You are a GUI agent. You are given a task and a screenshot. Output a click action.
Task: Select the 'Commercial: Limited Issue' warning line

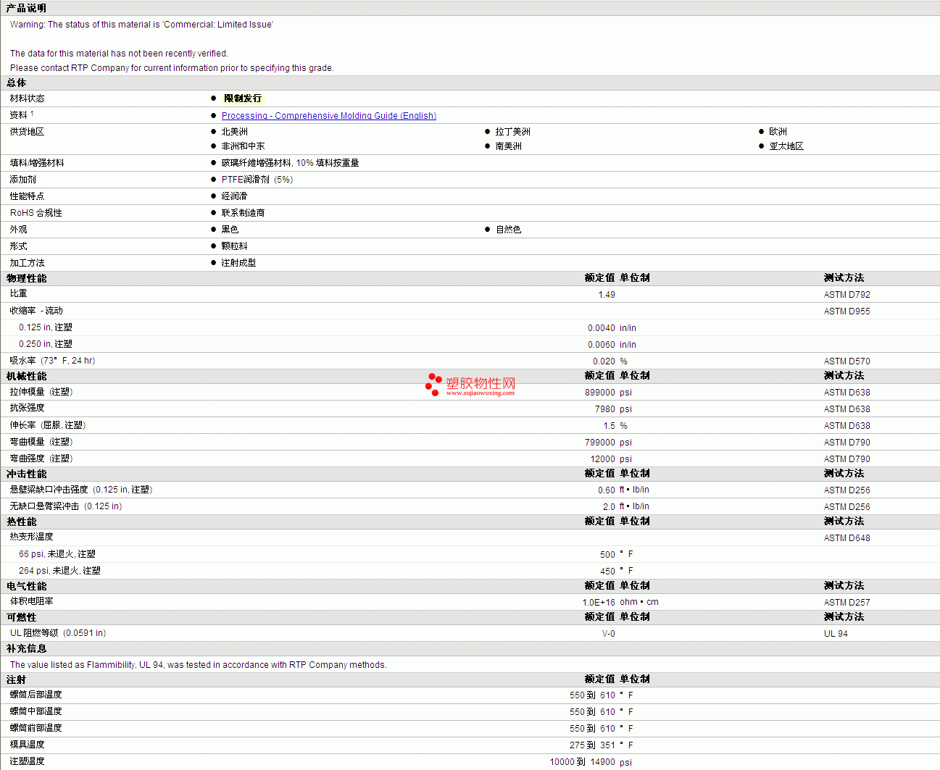coord(141,25)
